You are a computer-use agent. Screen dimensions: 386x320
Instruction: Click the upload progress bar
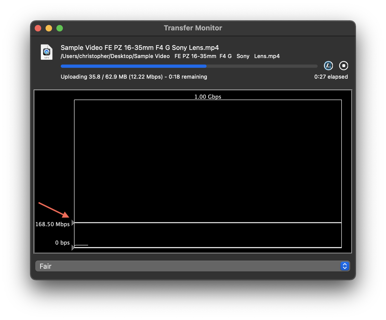coord(189,66)
